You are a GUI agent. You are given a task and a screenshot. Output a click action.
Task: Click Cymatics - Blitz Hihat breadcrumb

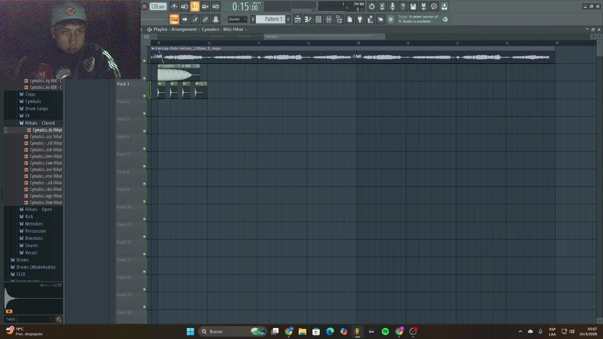[222, 29]
